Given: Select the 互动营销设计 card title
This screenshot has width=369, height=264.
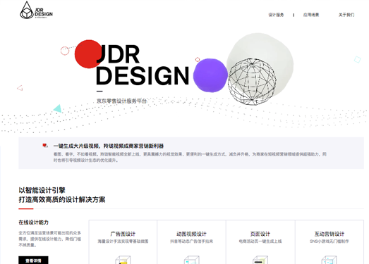Looking at the screenshot, I should tap(329, 234).
